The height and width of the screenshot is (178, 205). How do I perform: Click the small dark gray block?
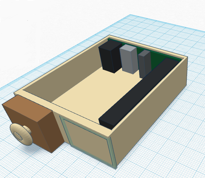tap(144, 65)
